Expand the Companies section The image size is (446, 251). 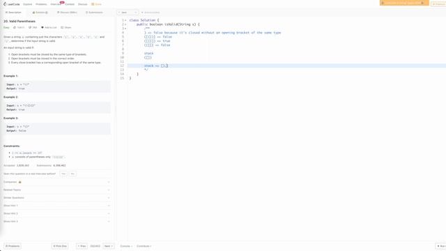pyautogui.click(x=57, y=182)
